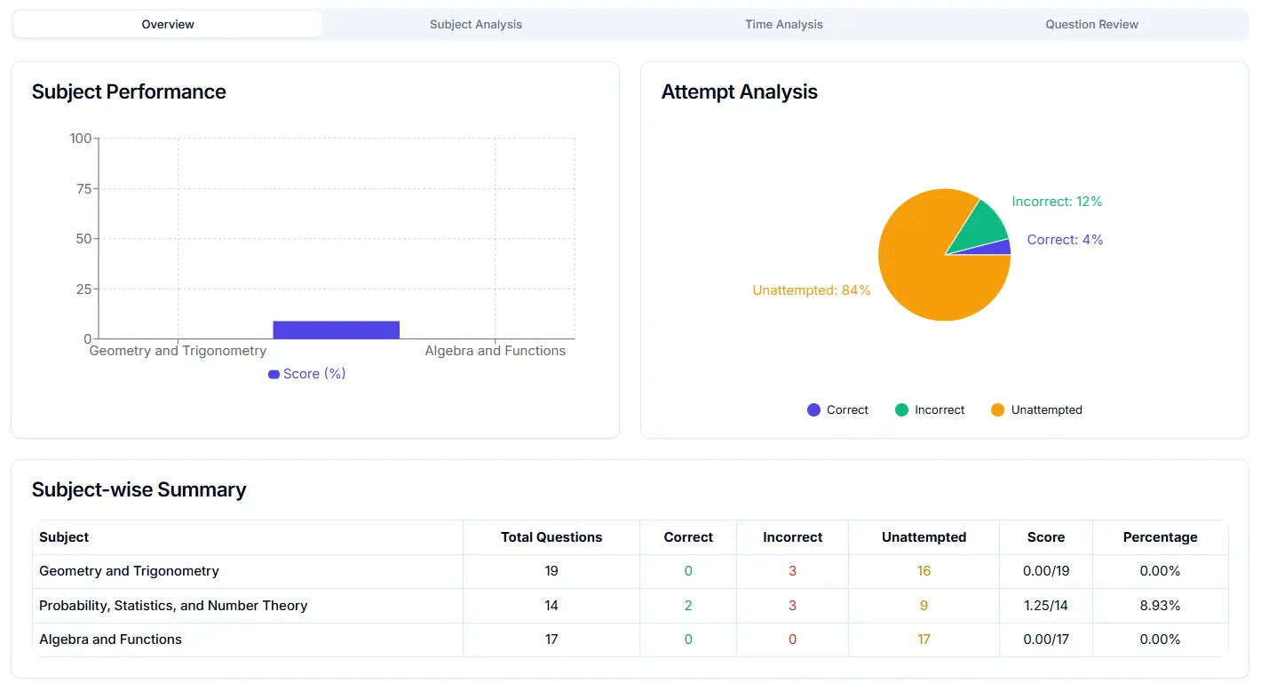1261x691 pixels.
Task: Click the Algebra and Functions axis label
Action: (495, 350)
